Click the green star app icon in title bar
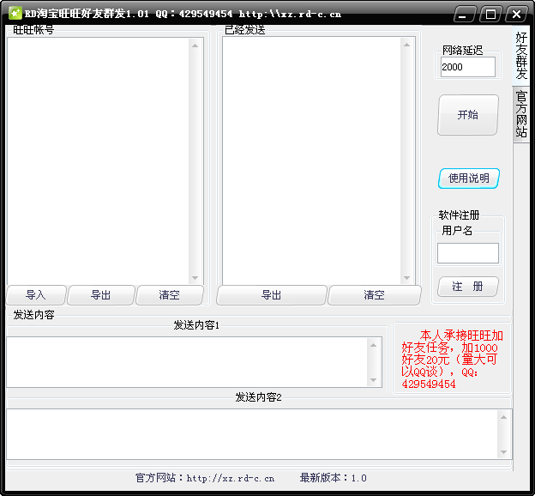535x496 pixels. 15,14
